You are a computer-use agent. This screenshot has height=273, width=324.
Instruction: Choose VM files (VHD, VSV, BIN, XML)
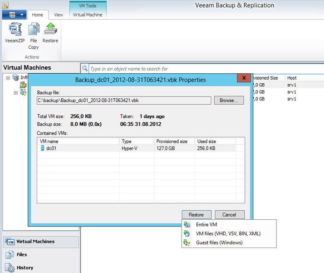(229, 234)
